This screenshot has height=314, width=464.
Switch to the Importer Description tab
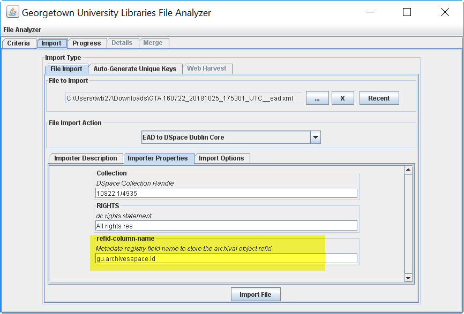coord(85,158)
